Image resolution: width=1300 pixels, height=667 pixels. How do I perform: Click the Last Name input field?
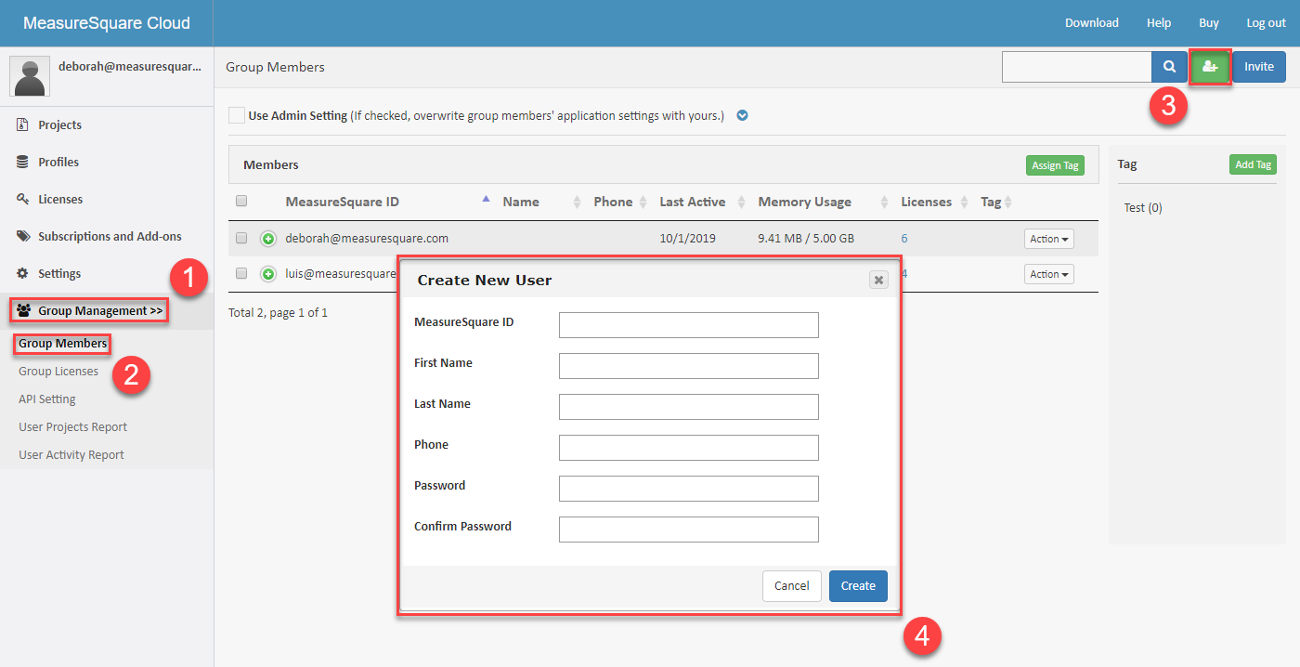click(689, 407)
